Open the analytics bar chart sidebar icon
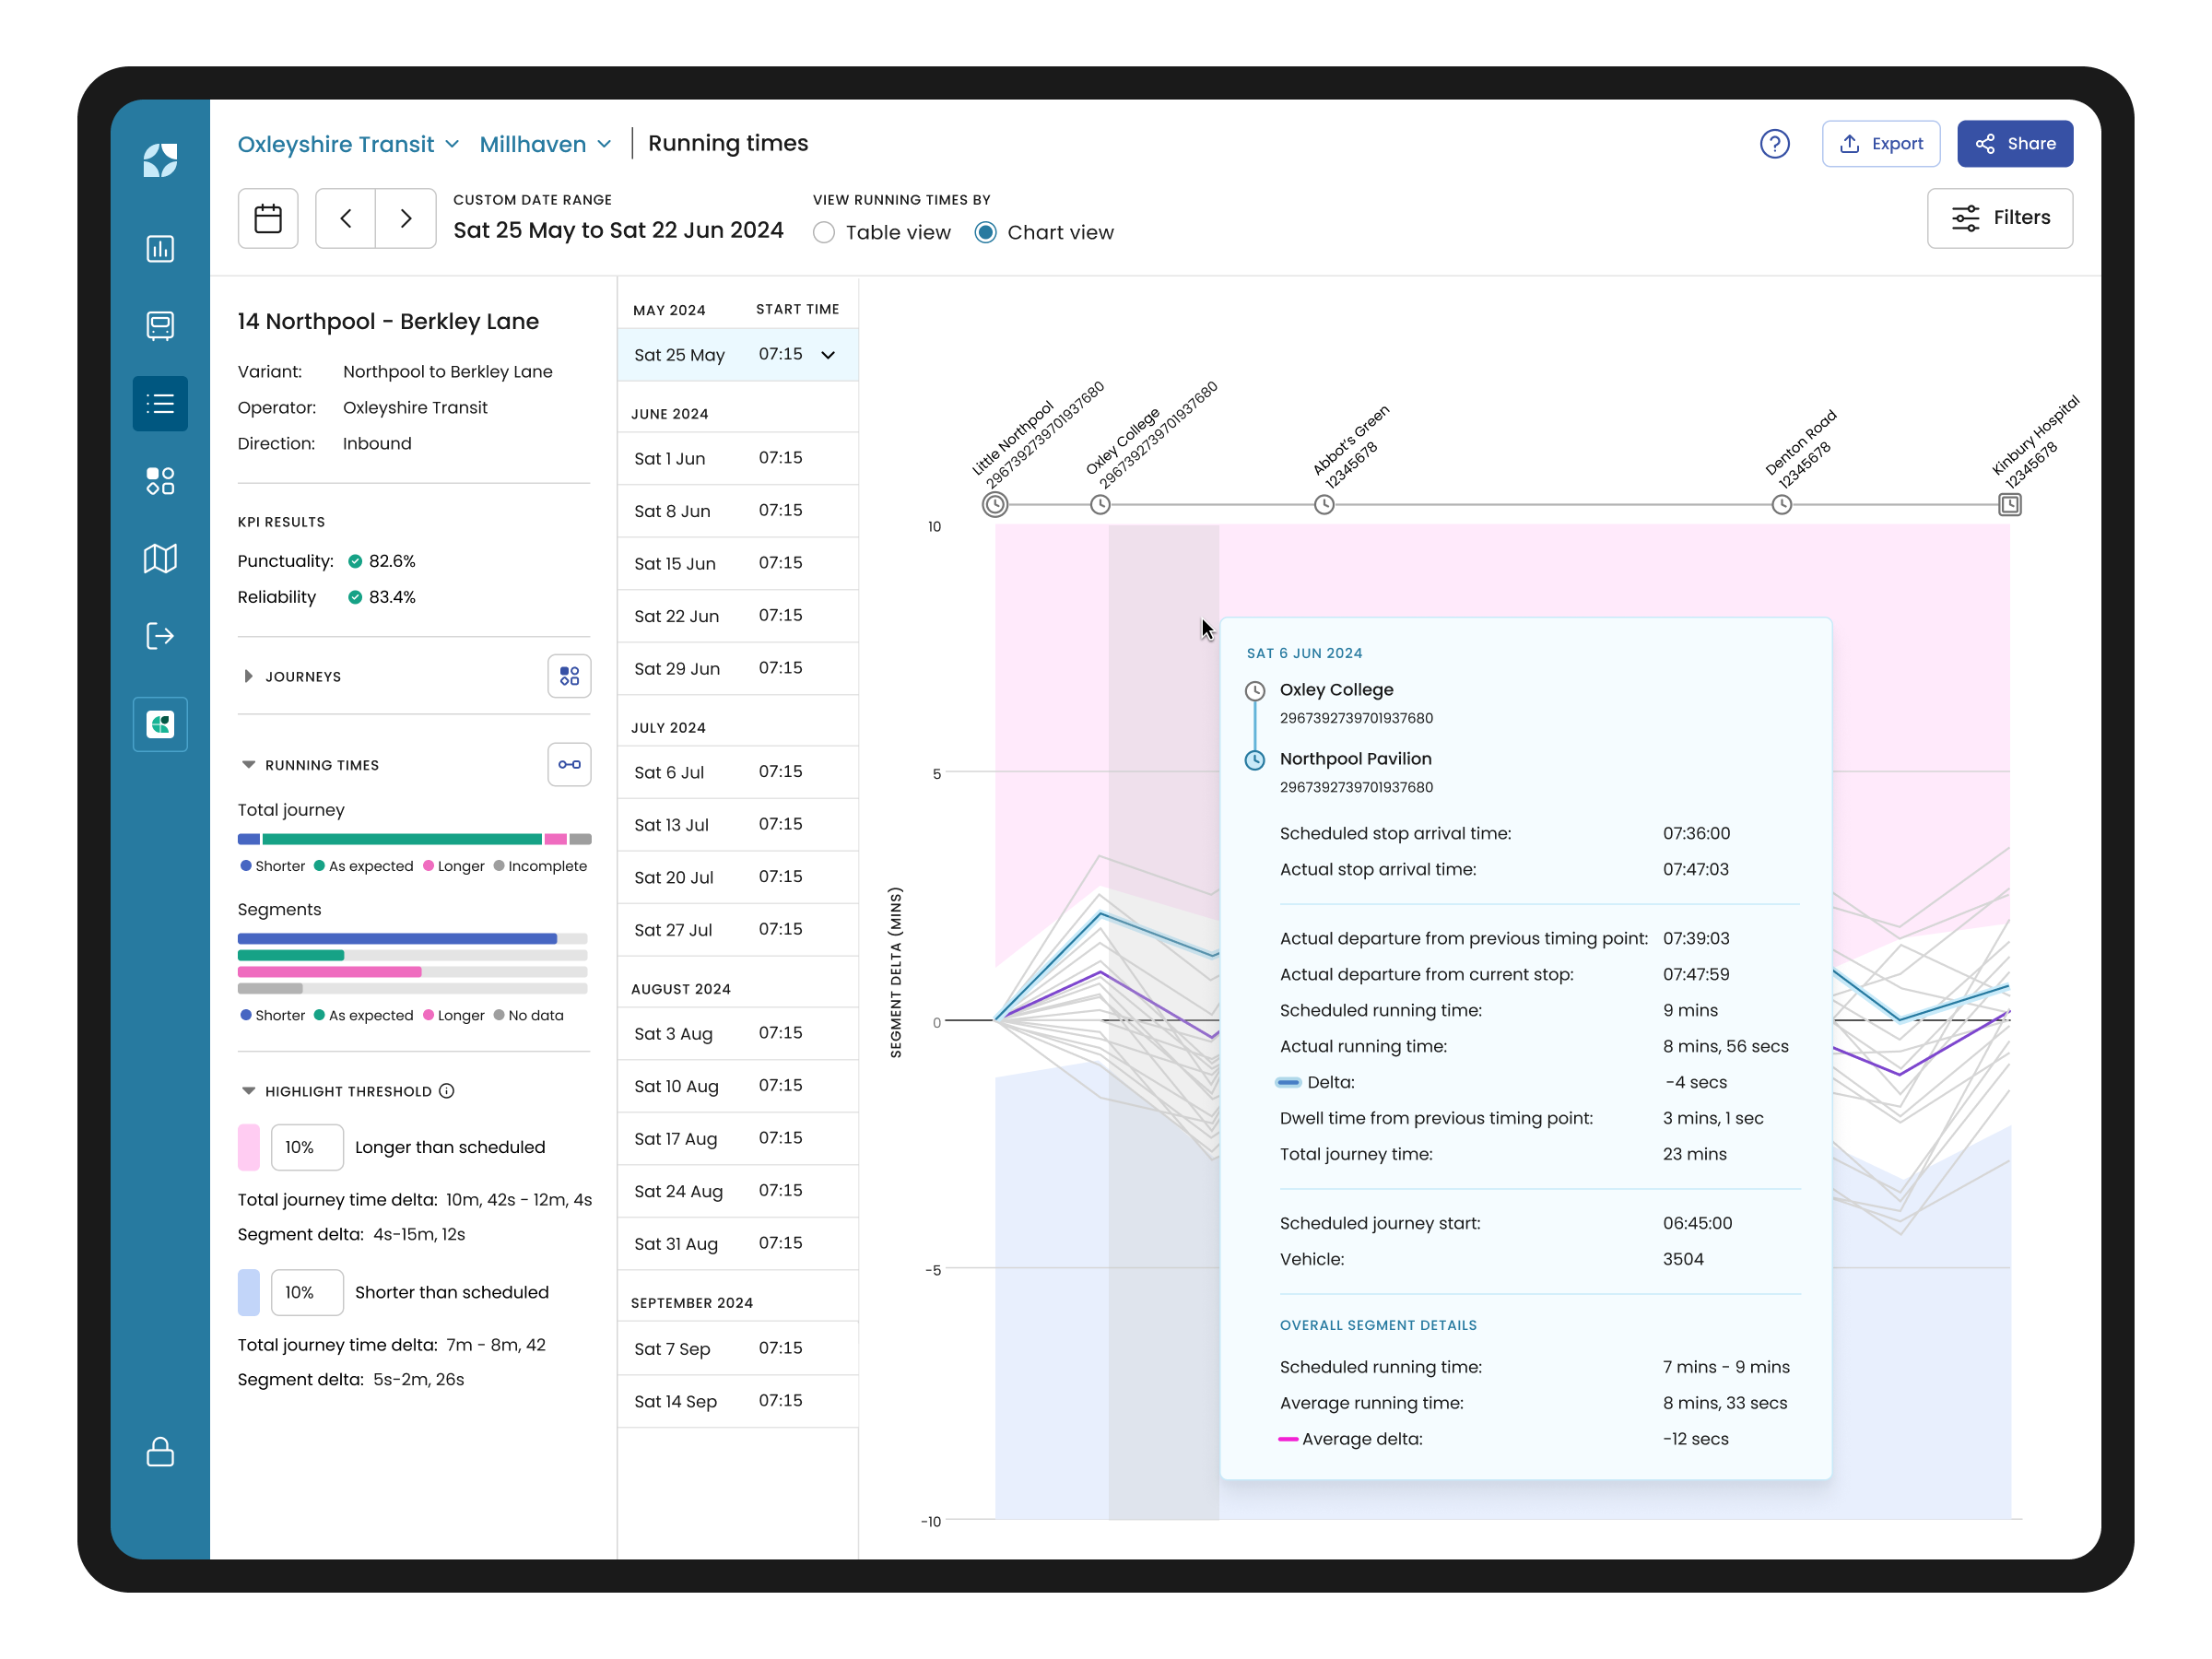The height and width of the screenshot is (1659, 2212). tap(160, 249)
